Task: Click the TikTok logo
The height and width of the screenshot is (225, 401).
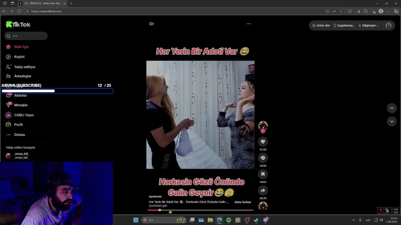Action: point(18,24)
